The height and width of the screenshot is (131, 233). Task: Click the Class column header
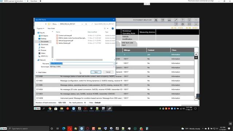pyautogui.click(x=182, y=50)
